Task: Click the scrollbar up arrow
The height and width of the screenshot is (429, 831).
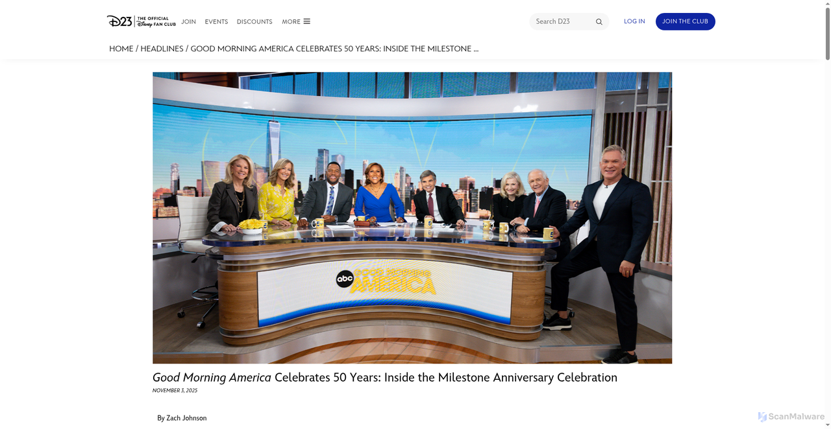Action: click(826, 4)
